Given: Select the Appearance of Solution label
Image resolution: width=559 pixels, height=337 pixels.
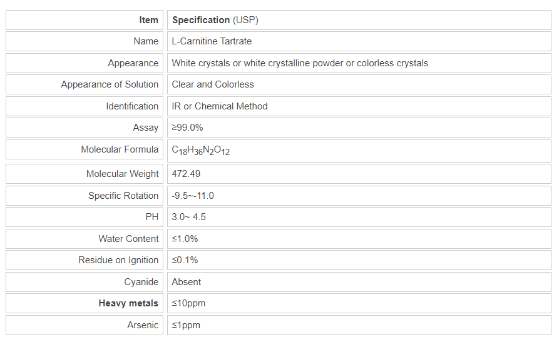Looking at the screenshot, I should click(x=110, y=84).
